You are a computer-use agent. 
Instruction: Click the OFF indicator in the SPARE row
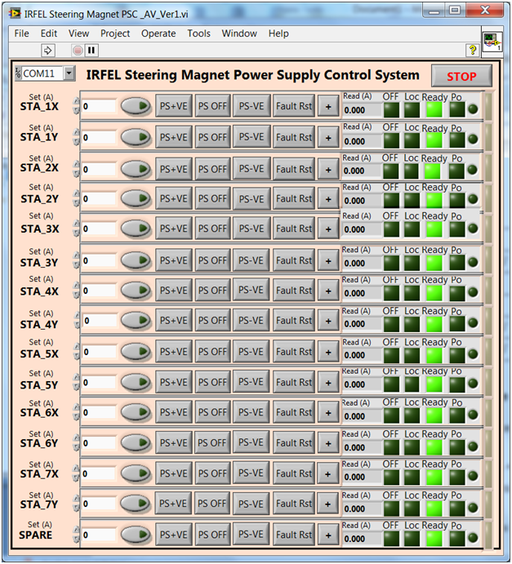click(x=391, y=539)
